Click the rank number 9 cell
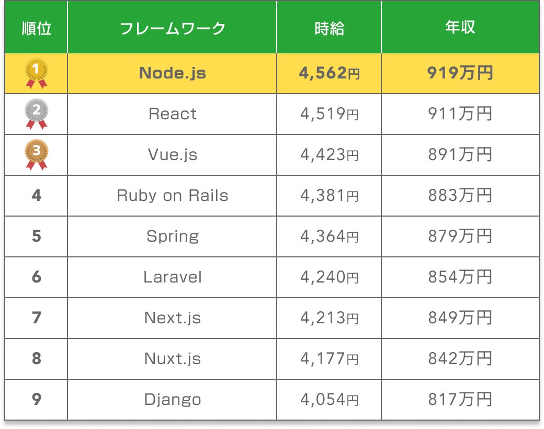The height and width of the screenshot is (429, 544). pyautogui.click(x=37, y=399)
